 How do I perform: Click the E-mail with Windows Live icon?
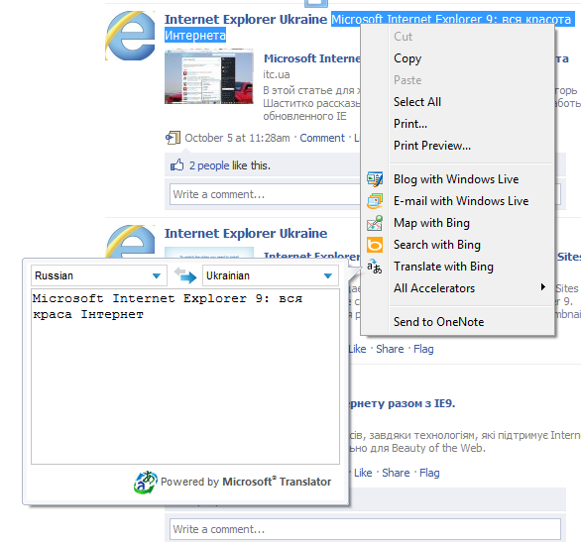click(375, 201)
